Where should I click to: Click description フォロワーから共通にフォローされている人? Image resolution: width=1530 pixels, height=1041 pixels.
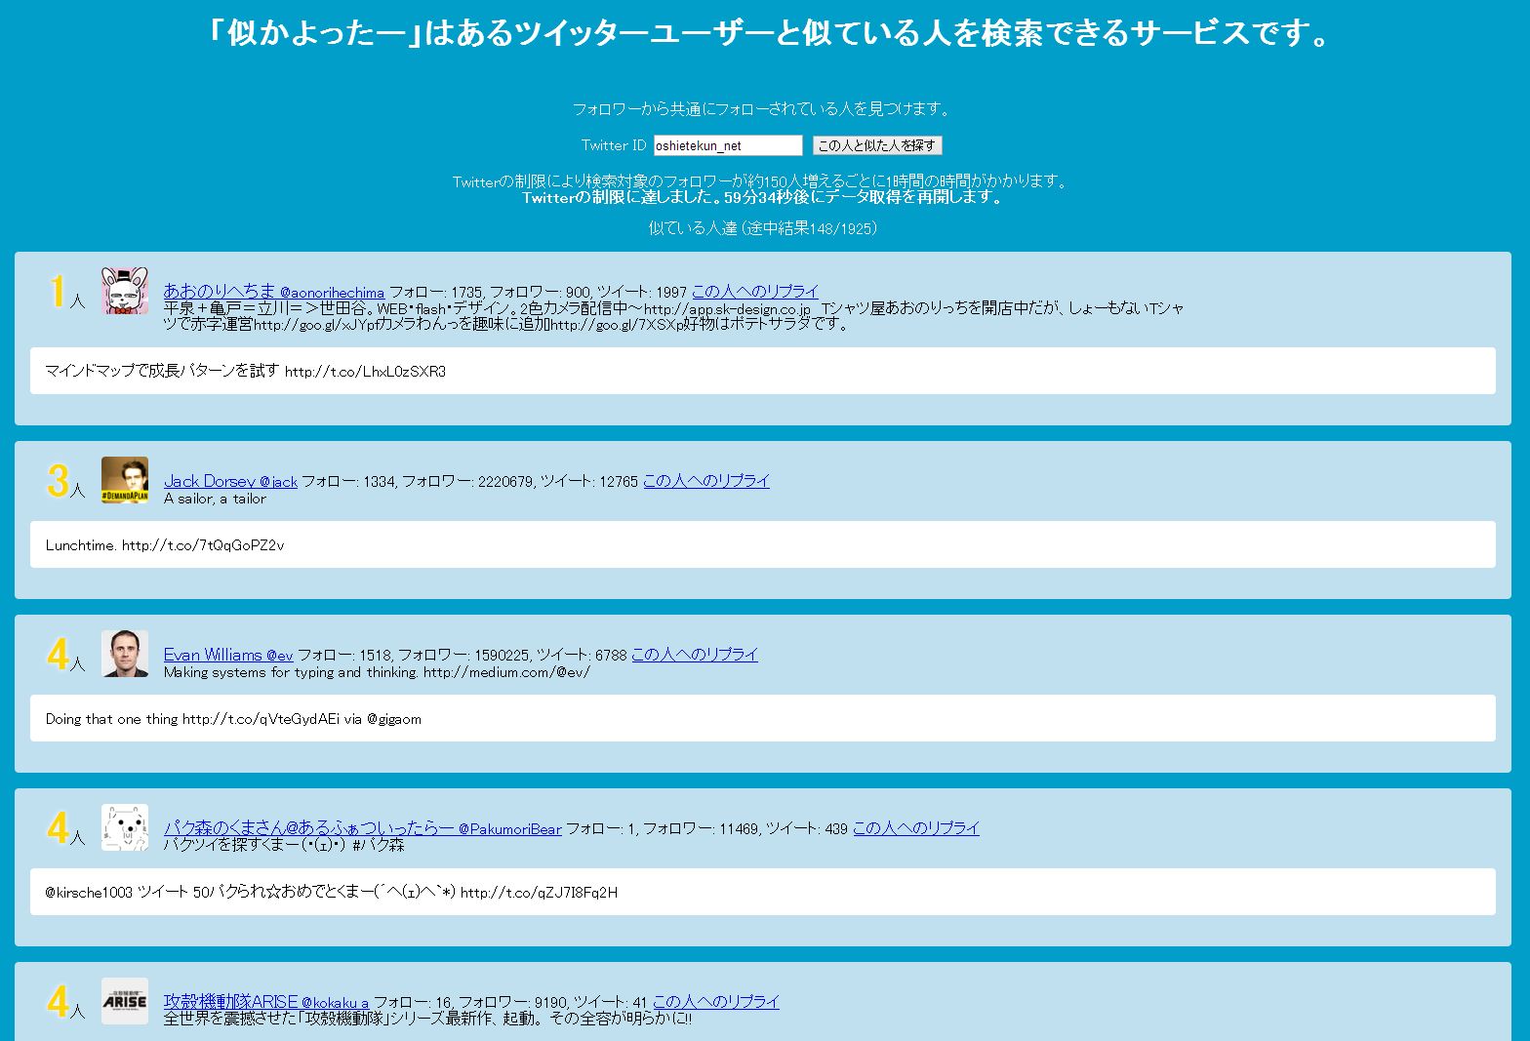pos(763,108)
